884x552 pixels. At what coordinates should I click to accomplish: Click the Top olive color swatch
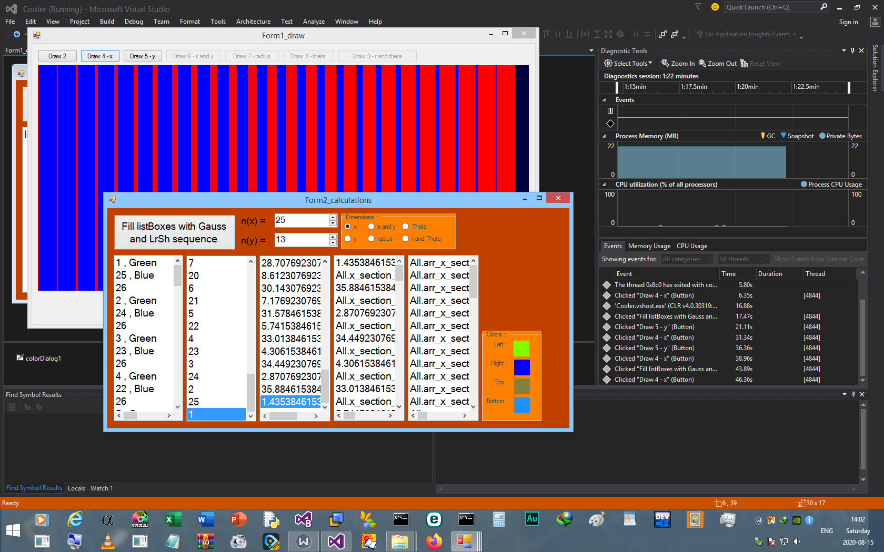(521, 386)
